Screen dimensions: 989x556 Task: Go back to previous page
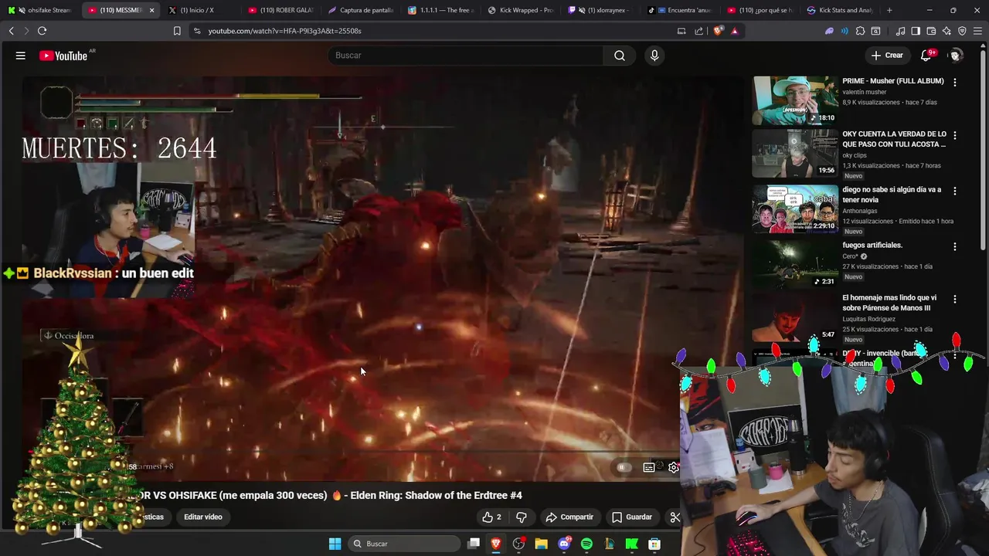[x=11, y=31]
